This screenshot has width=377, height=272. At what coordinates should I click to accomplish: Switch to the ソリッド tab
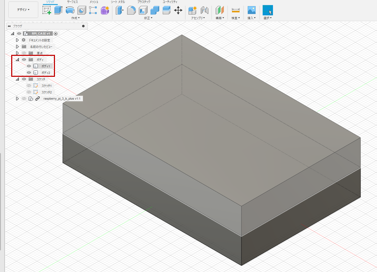(50, 2)
